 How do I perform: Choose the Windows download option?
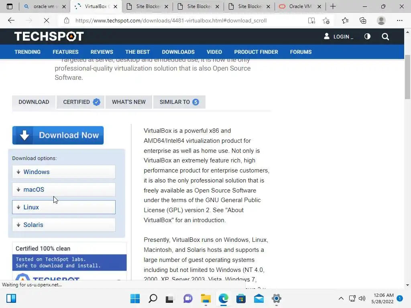(x=64, y=172)
